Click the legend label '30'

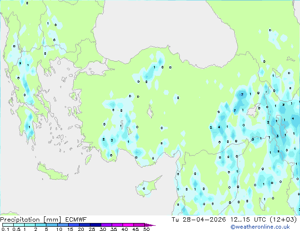(x=103, y=229)
